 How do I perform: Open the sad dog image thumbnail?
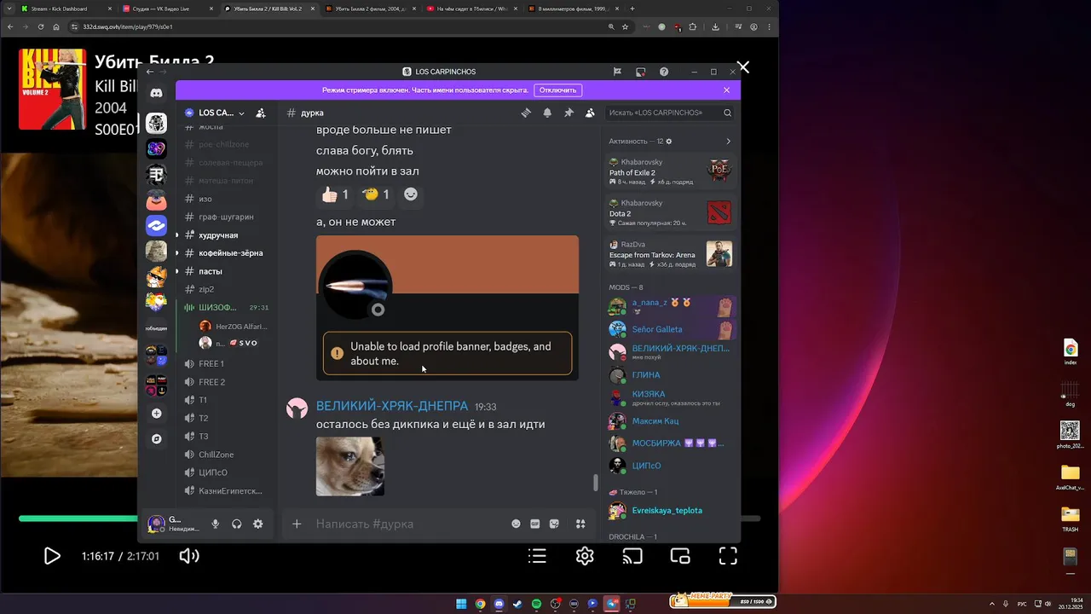point(350,466)
